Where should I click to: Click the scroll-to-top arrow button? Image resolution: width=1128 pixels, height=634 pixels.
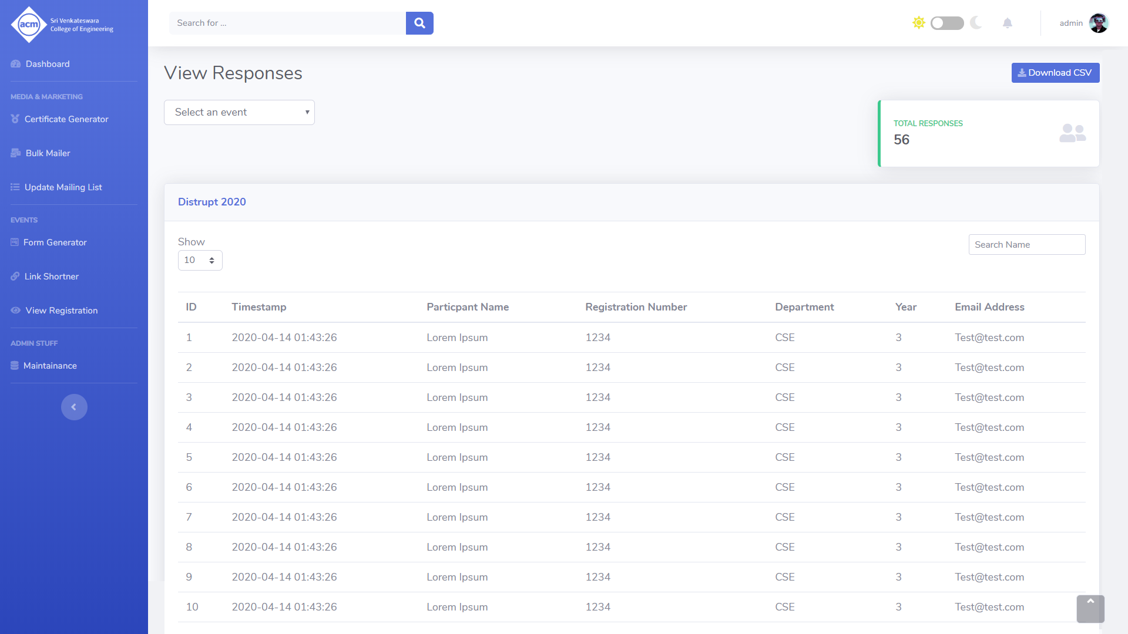pos(1090,608)
